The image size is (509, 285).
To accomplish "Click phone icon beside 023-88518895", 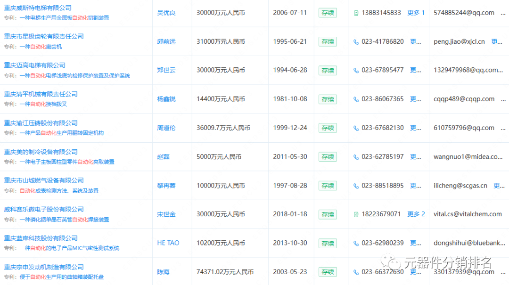I will tap(356, 186).
